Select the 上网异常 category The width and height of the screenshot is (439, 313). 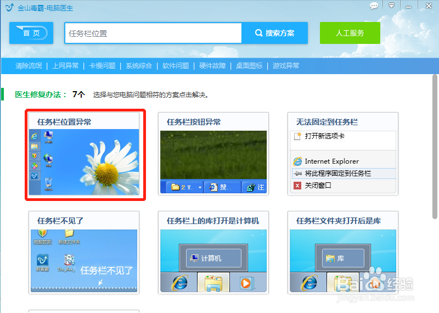[65, 66]
